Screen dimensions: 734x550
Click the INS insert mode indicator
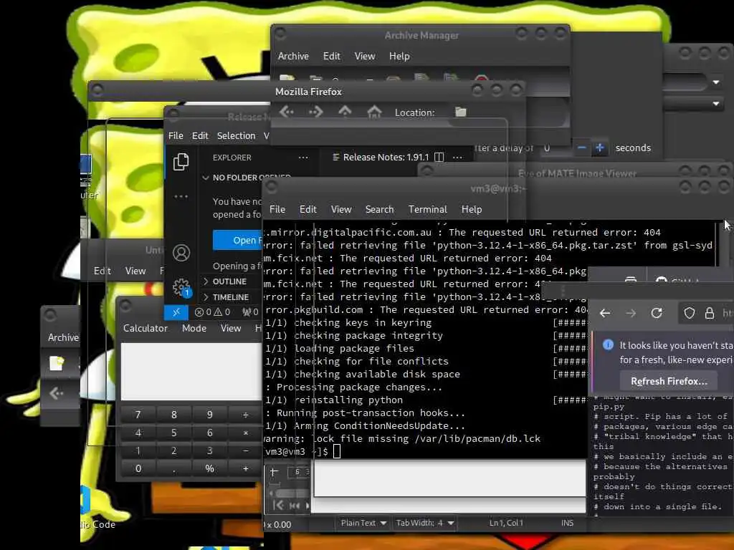(x=567, y=523)
